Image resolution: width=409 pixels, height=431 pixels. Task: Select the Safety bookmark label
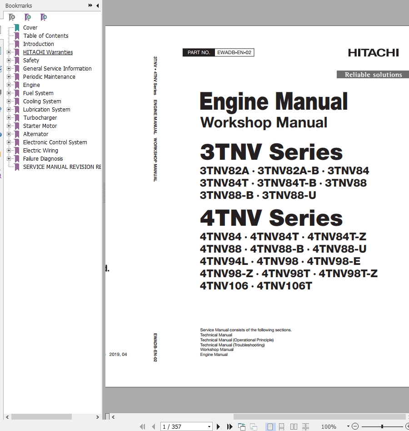[x=31, y=61]
